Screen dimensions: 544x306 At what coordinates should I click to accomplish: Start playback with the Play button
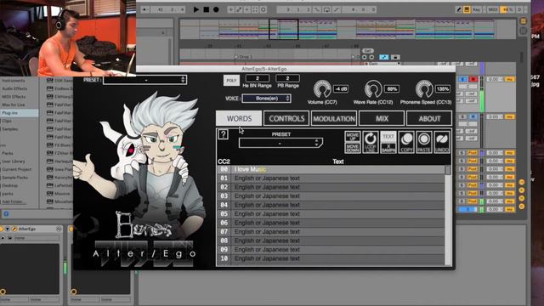[196, 9]
